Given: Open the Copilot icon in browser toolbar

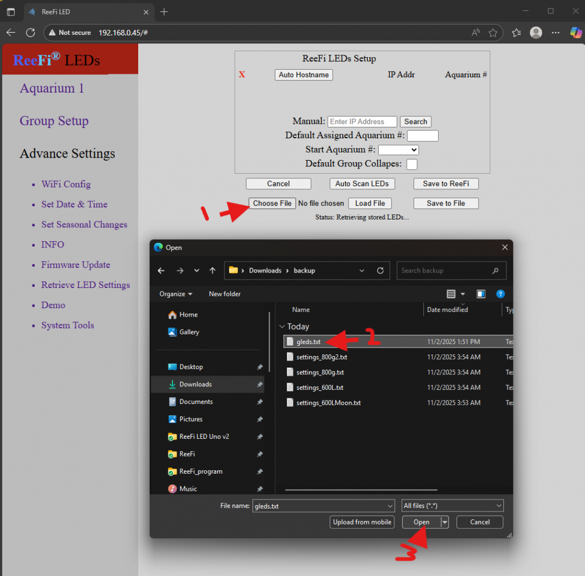Looking at the screenshot, I should click(576, 33).
